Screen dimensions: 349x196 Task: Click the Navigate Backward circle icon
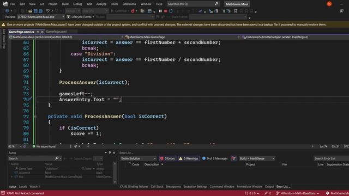7,11
